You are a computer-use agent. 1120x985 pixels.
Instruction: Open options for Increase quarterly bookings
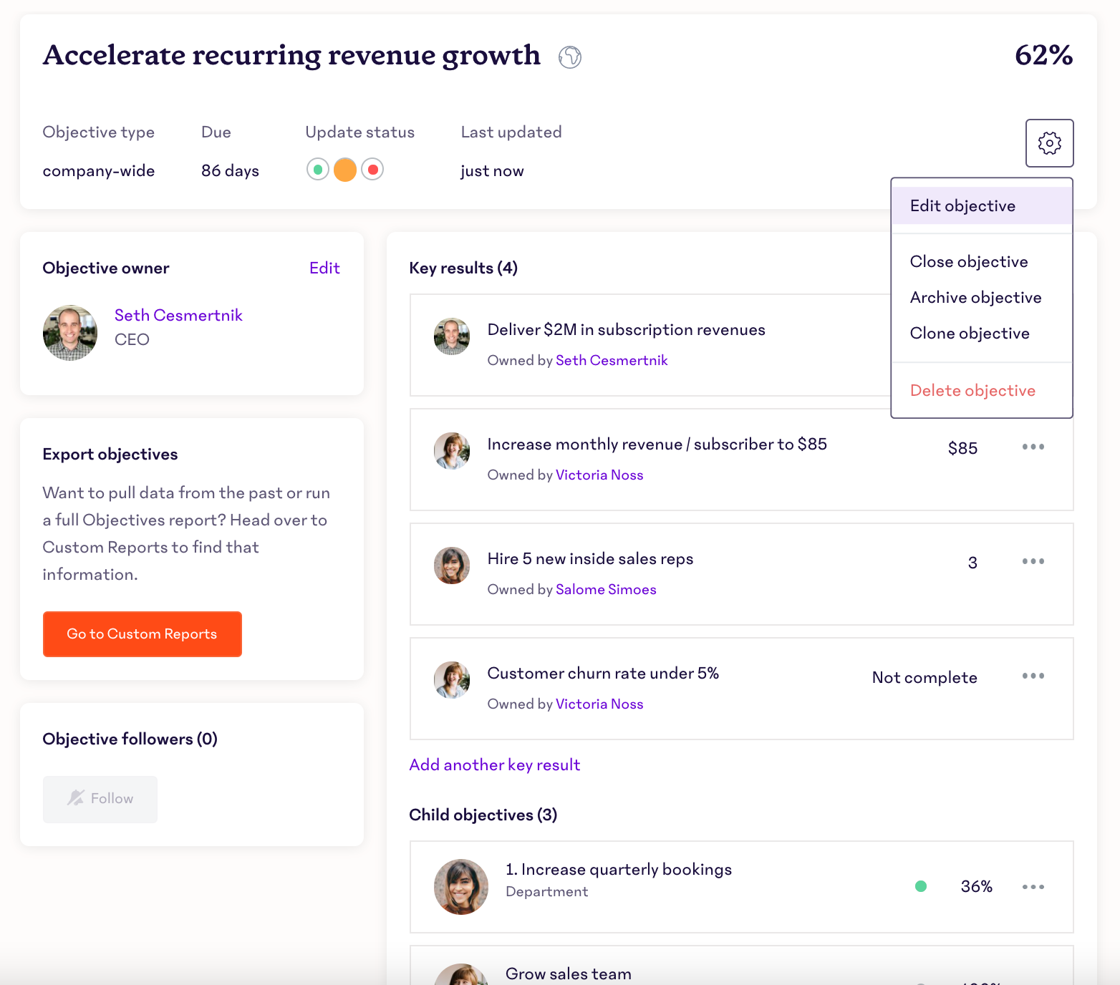(x=1033, y=887)
